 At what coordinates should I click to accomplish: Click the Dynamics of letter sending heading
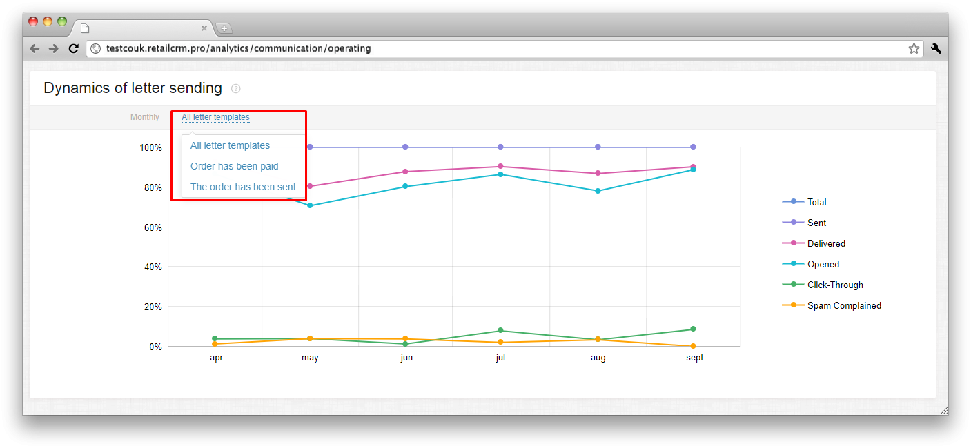133,88
